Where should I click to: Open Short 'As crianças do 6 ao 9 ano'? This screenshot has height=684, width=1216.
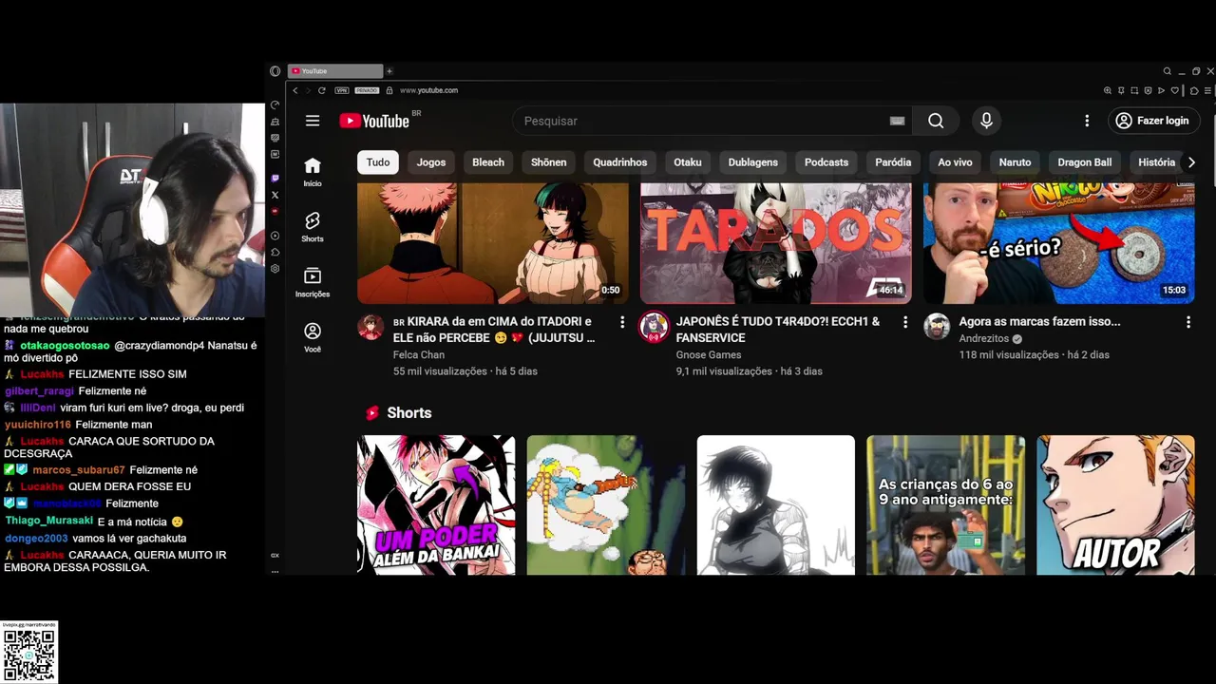click(x=945, y=504)
